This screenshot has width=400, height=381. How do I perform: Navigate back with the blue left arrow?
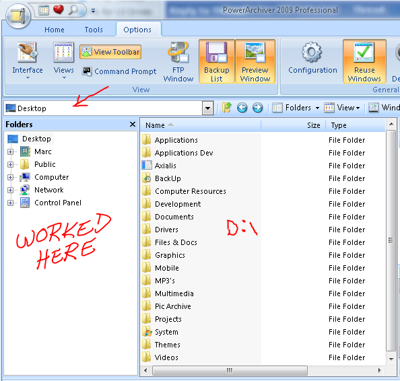click(242, 108)
